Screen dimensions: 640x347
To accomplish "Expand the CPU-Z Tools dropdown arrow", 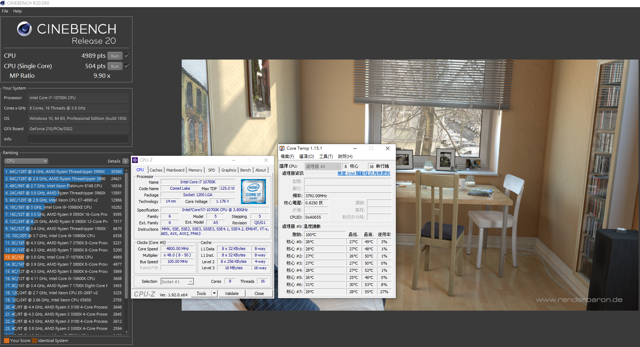I will pos(215,294).
